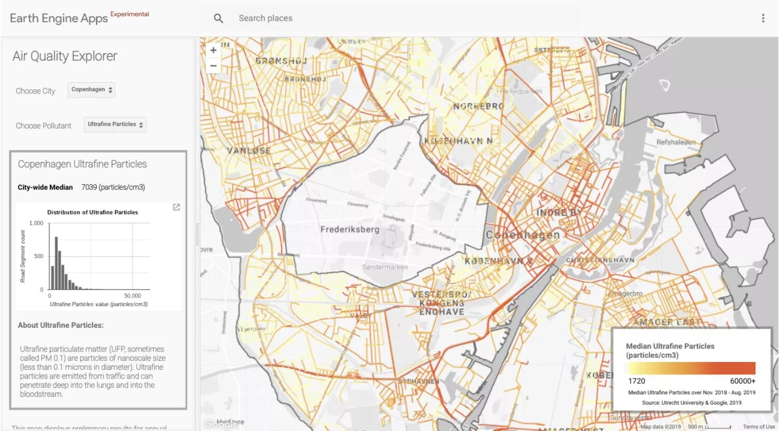The width and height of the screenshot is (779, 431).
Task: Click the City-wide Median value 7039
Action: [113, 187]
